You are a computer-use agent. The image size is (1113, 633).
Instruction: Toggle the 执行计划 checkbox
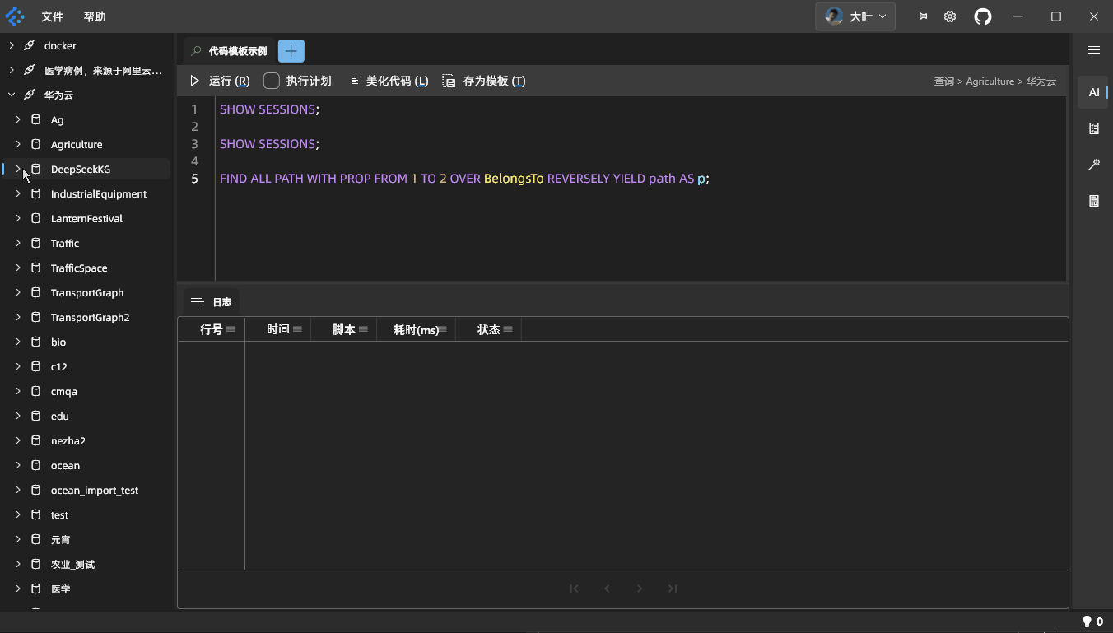(272, 81)
